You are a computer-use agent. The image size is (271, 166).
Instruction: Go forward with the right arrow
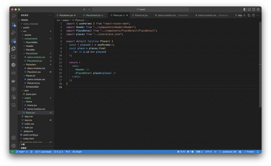coord(89,9)
